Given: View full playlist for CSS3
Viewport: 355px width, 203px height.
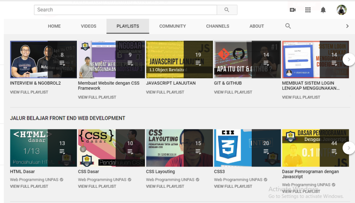Looking at the screenshot, I should (x=233, y=186).
